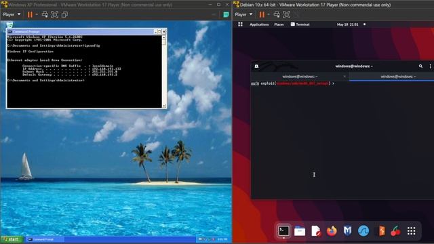The width and height of the screenshot is (434, 244).
Task: Launch Firefox from the dock
Action: pyautogui.click(x=332, y=231)
